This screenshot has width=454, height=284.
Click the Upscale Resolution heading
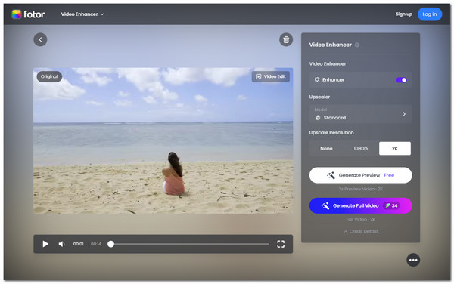[331, 133]
